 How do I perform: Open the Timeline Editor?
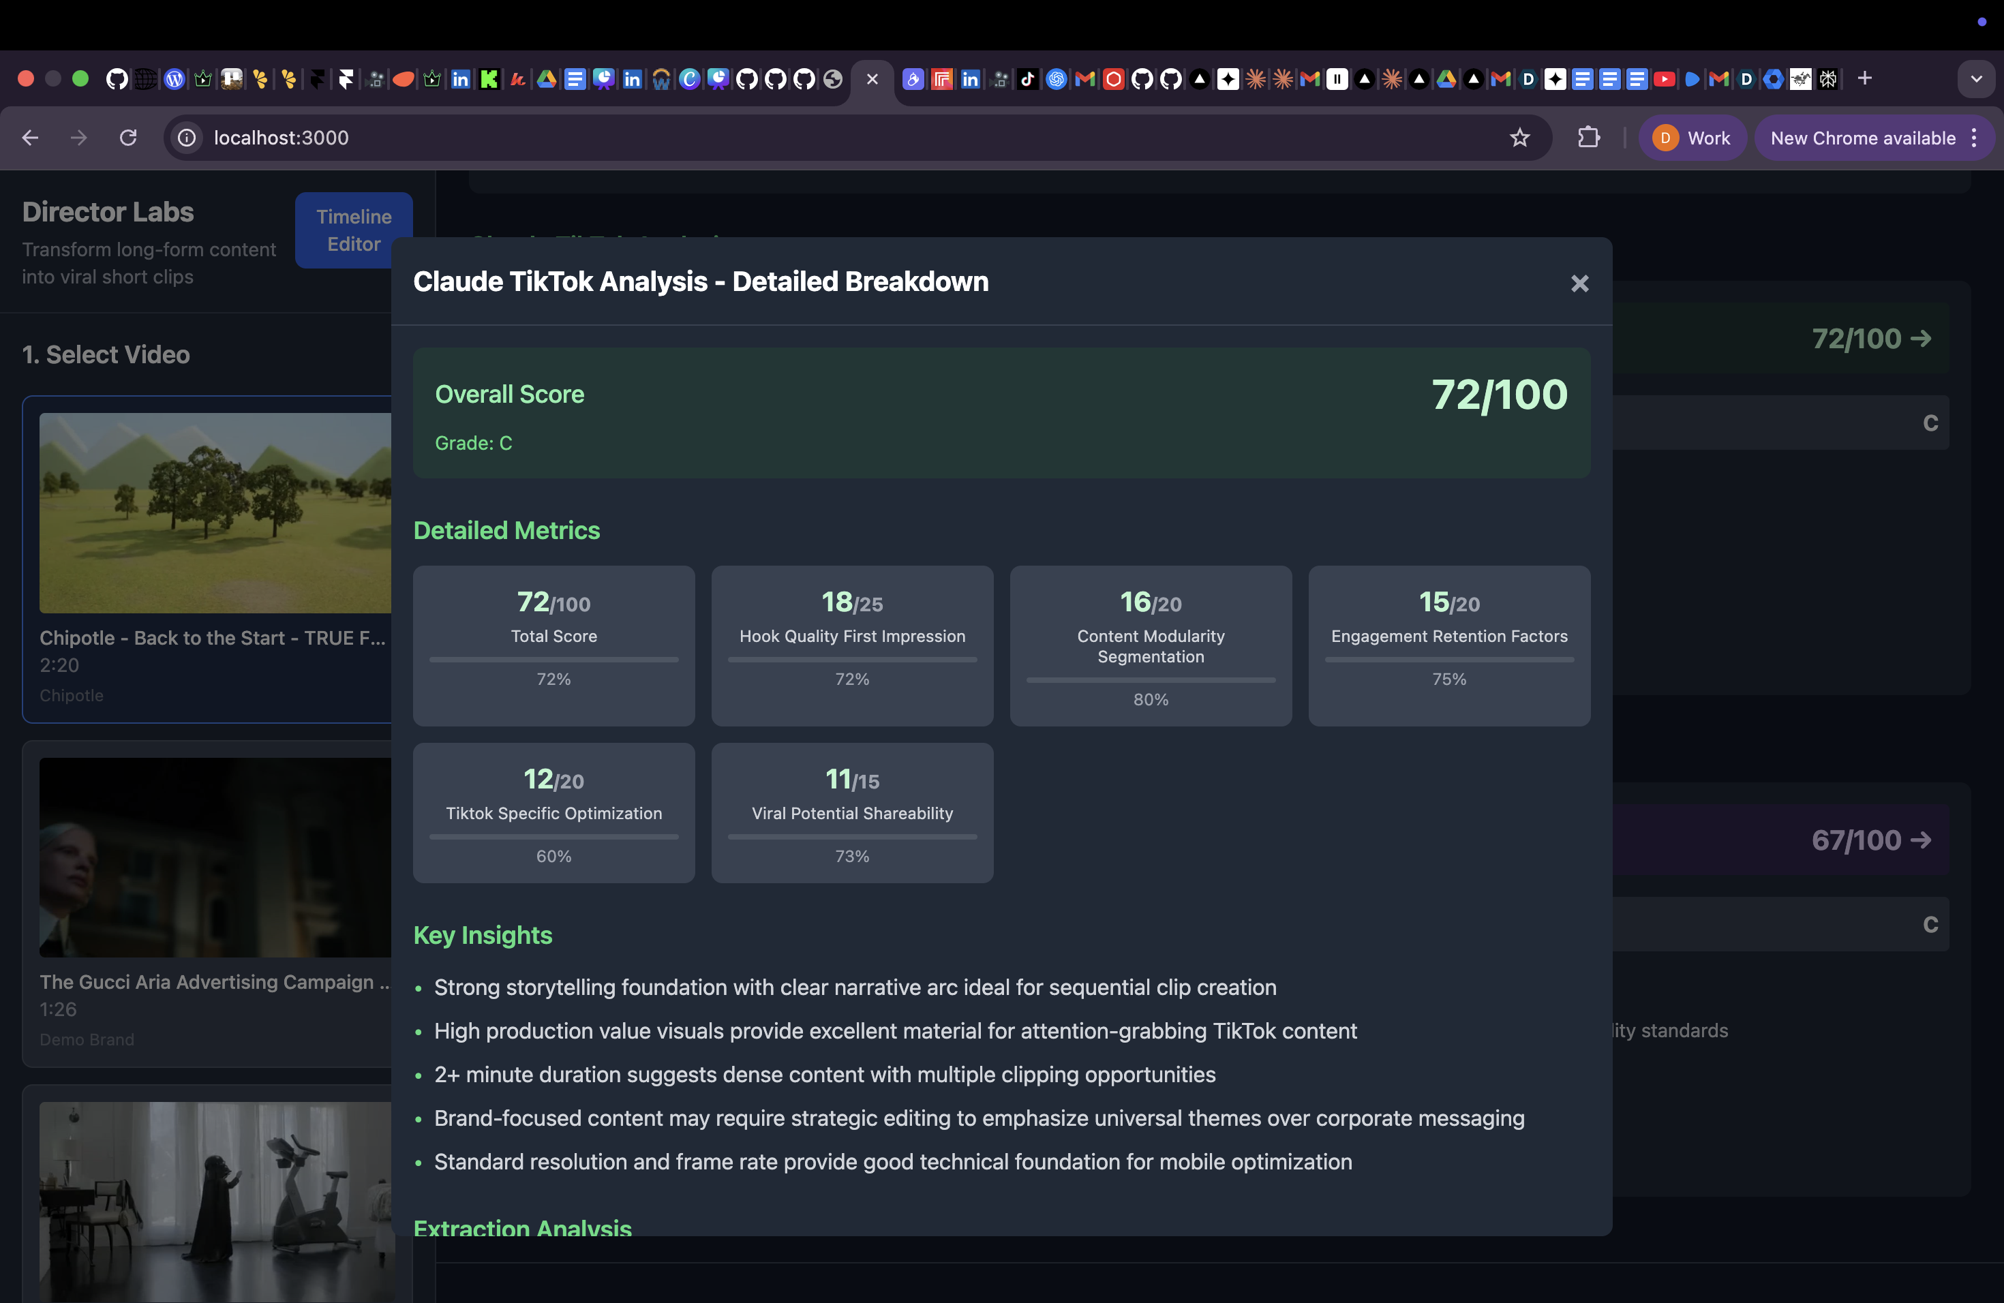pos(354,230)
